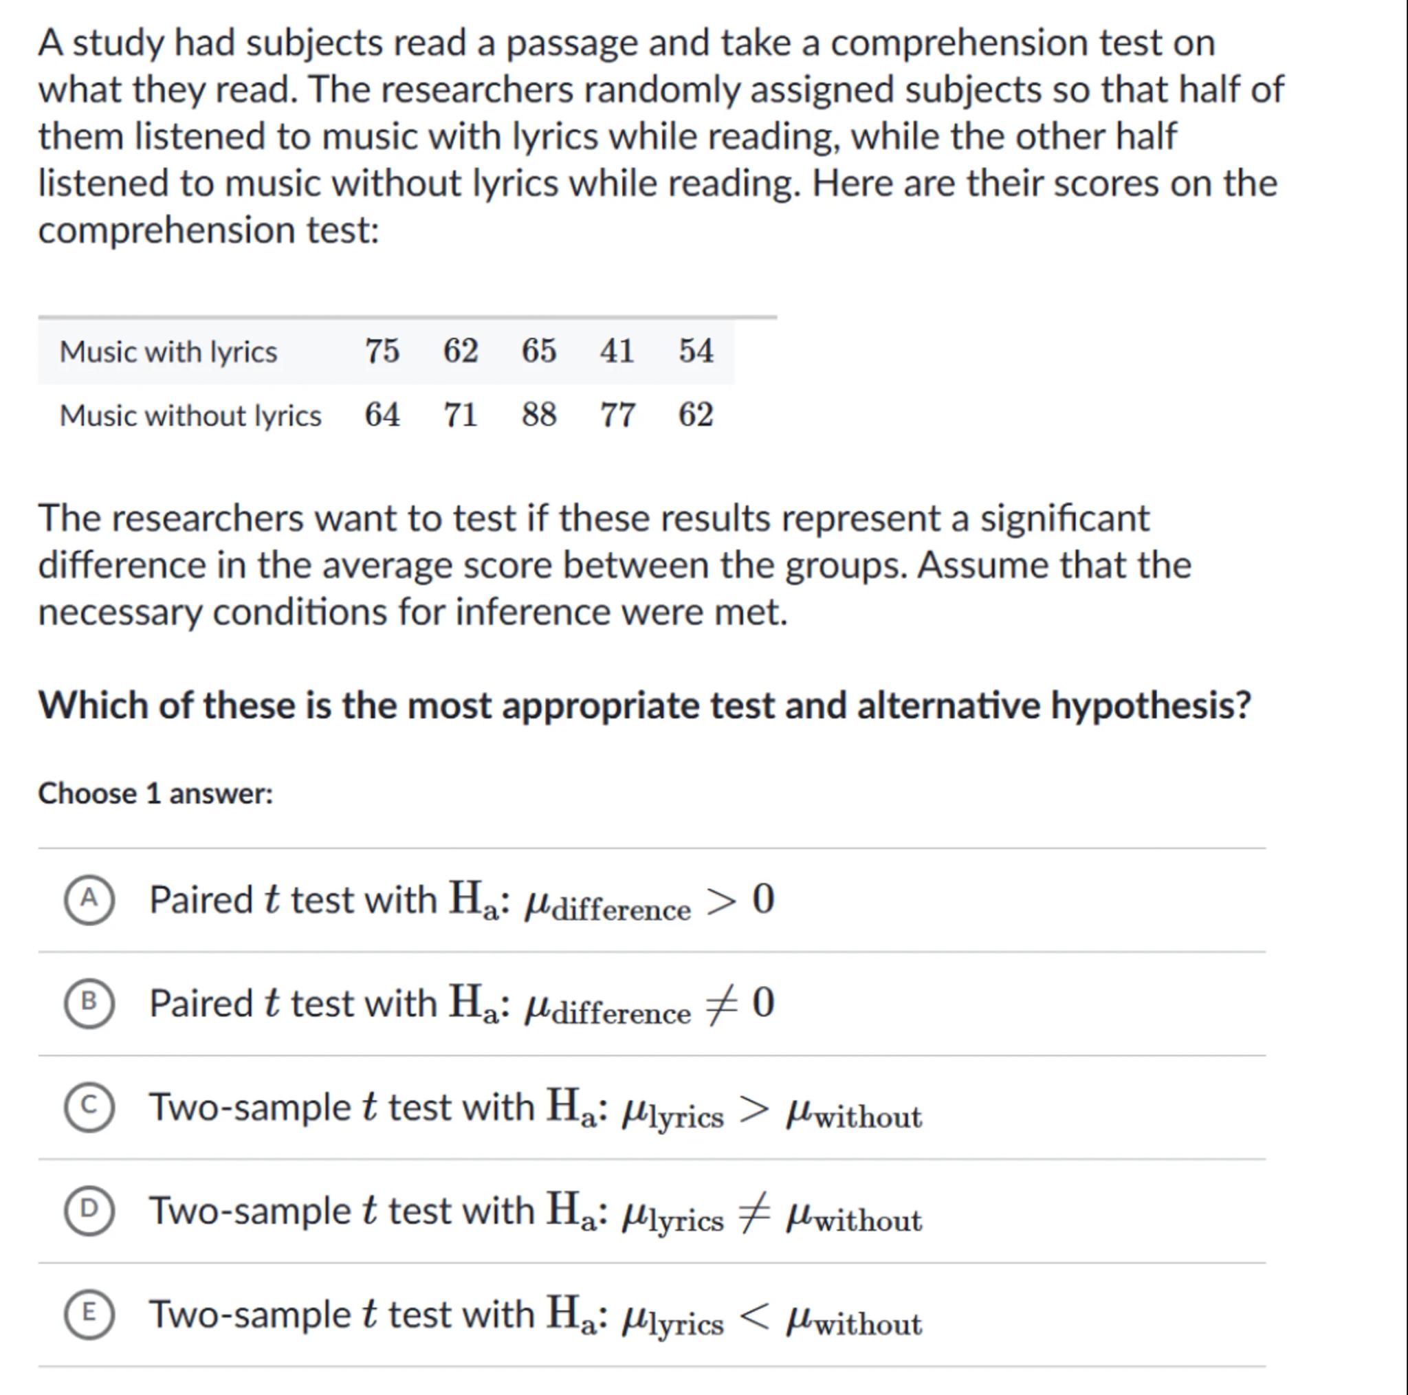The height and width of the screenshot is (1395, 1408).
Task: Click the "Choose 1 answer:" label
Action: pyautogui.click(x=155, y=793)
